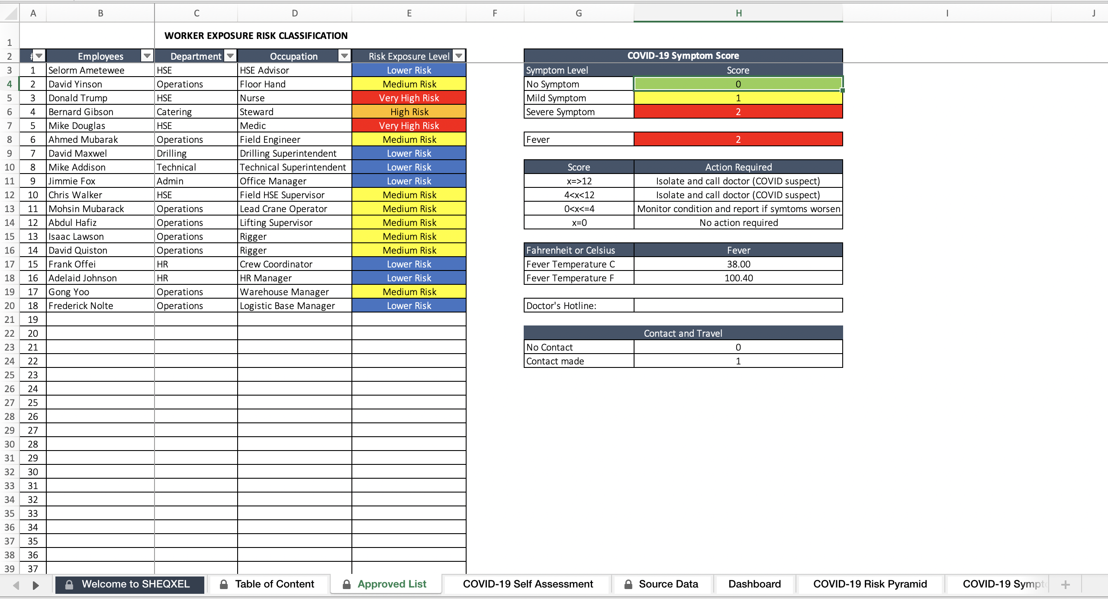Select Mike Douglas's Very High Risk cell
Viewport: 1108px width, 599px height.
click(409, 126)
